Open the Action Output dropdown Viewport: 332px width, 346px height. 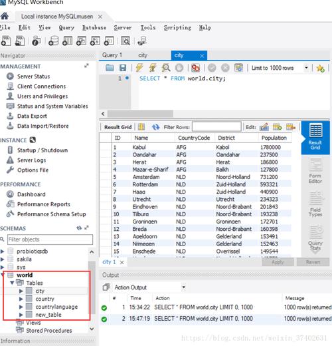point(183,287)
